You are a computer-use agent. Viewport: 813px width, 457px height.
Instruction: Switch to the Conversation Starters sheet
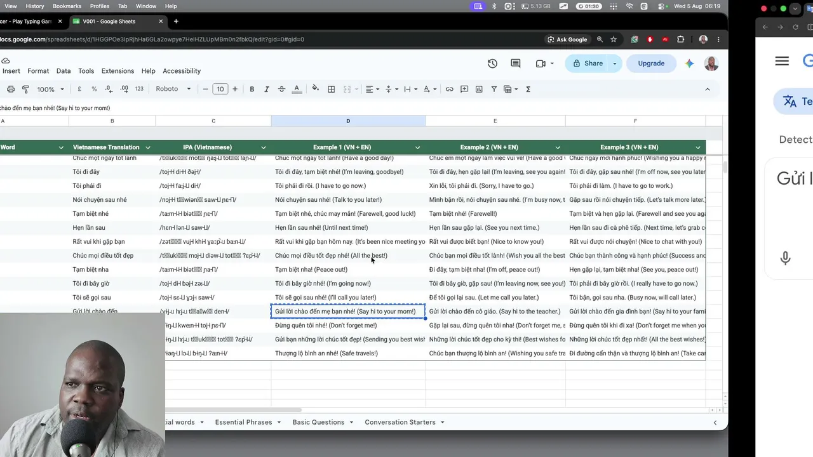(400, 422)
